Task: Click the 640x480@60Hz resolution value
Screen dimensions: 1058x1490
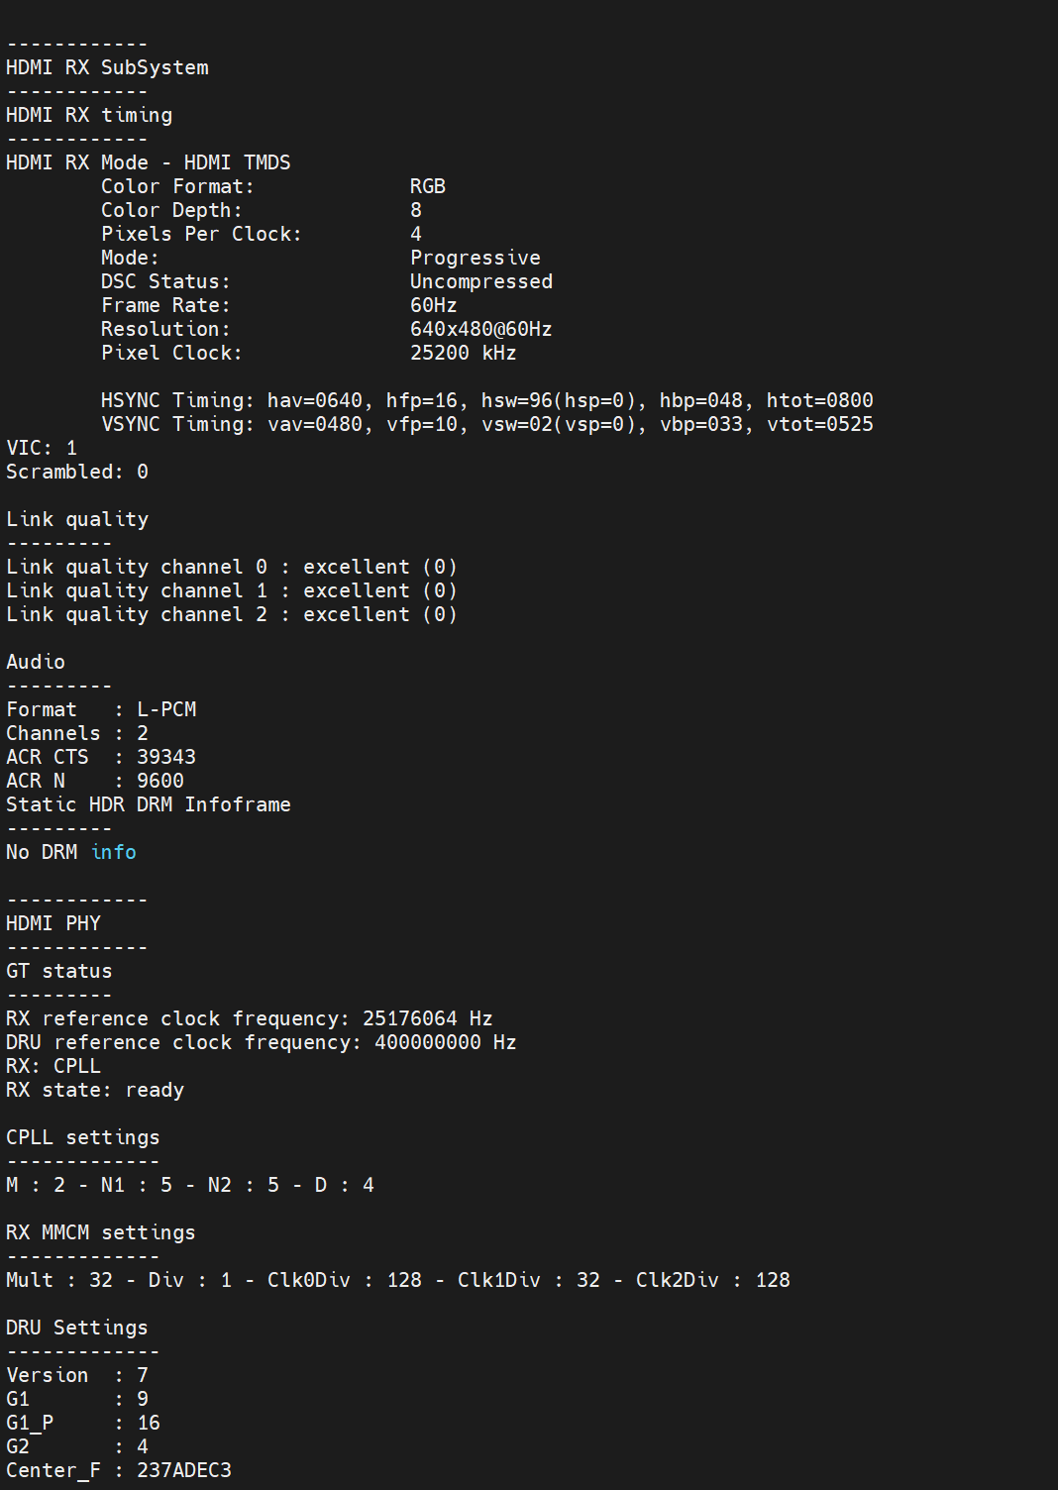Action: (x=481, y=329)
